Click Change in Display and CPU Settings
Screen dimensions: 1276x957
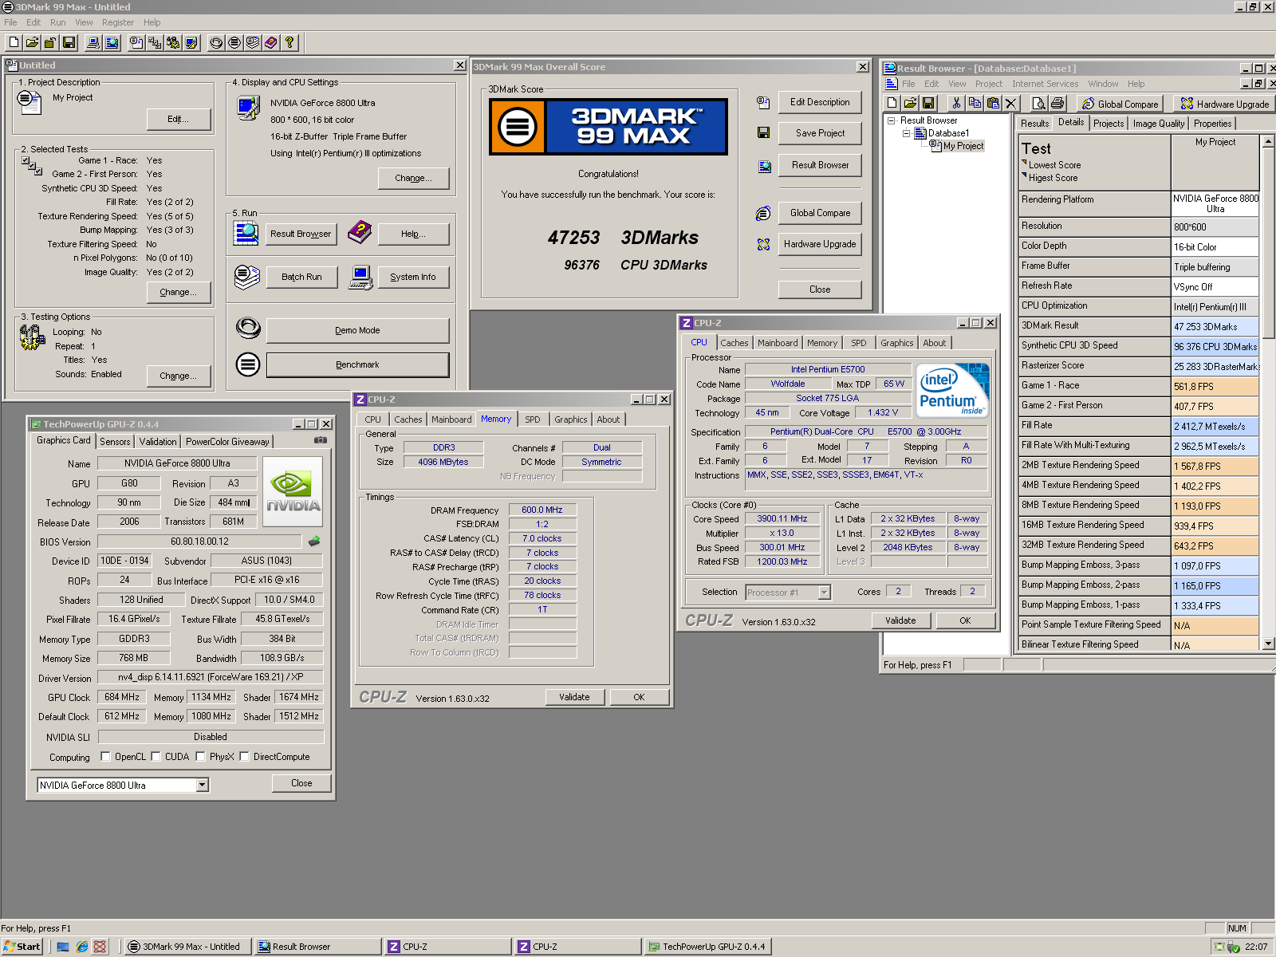(x=413, y=178)
